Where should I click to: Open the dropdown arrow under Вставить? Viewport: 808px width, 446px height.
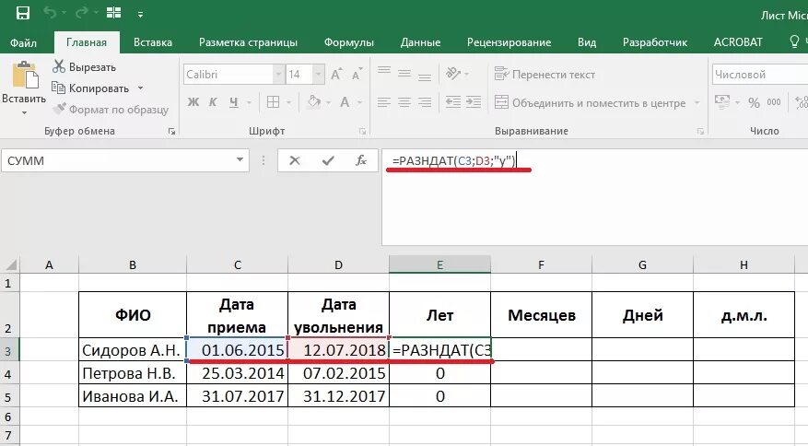(24, 112)
